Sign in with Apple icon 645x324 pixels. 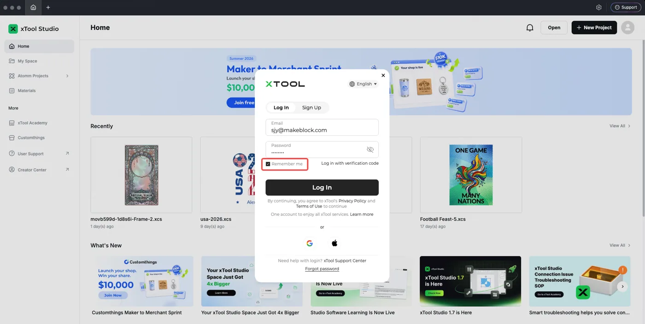coord(334,243)
